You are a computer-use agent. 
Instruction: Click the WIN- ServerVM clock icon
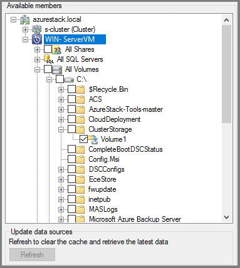click(37, 39)
